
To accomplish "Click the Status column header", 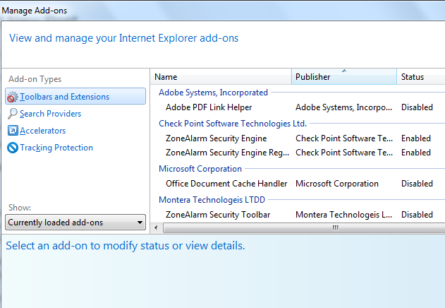I will click(421, 77).
